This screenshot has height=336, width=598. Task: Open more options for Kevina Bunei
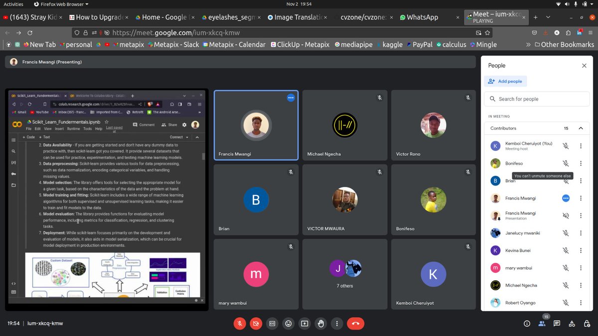pos(581,250)
